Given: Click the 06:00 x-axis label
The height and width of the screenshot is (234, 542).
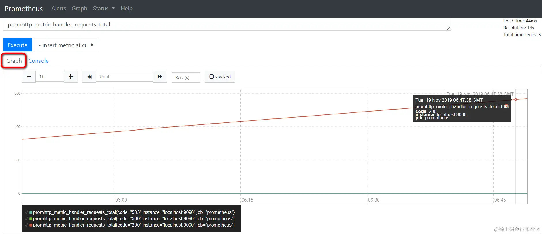Looking at the screenshot, I should [x=121, y=200].
